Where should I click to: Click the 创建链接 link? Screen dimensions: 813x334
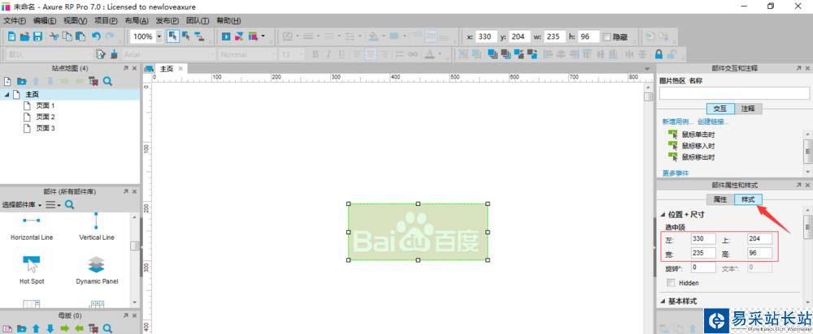pyautogui.click(x=713, y=122)
